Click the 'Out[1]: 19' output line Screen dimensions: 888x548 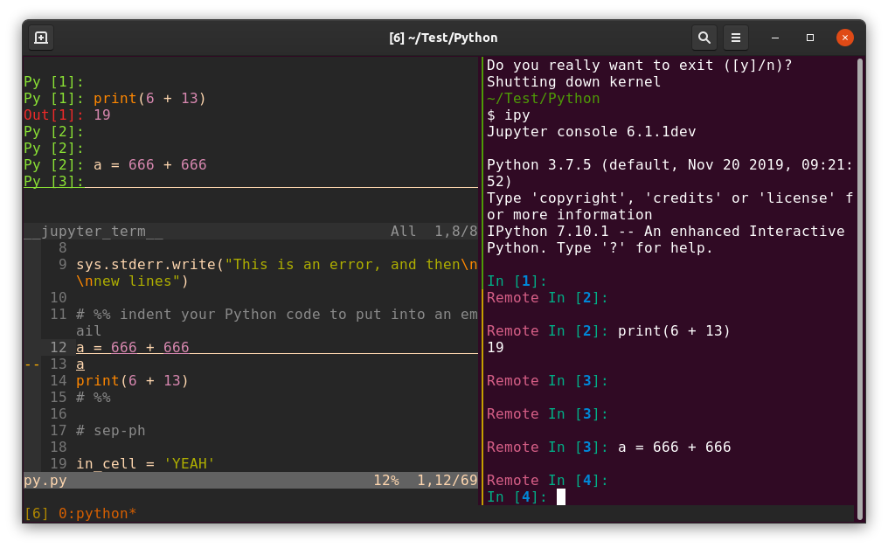tap(66, 114)
